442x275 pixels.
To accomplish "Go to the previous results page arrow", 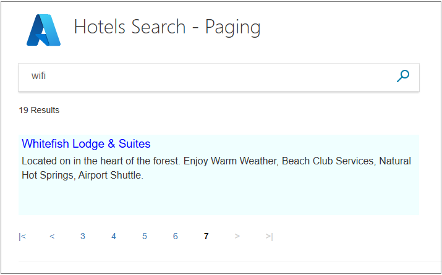I will 52,236.
